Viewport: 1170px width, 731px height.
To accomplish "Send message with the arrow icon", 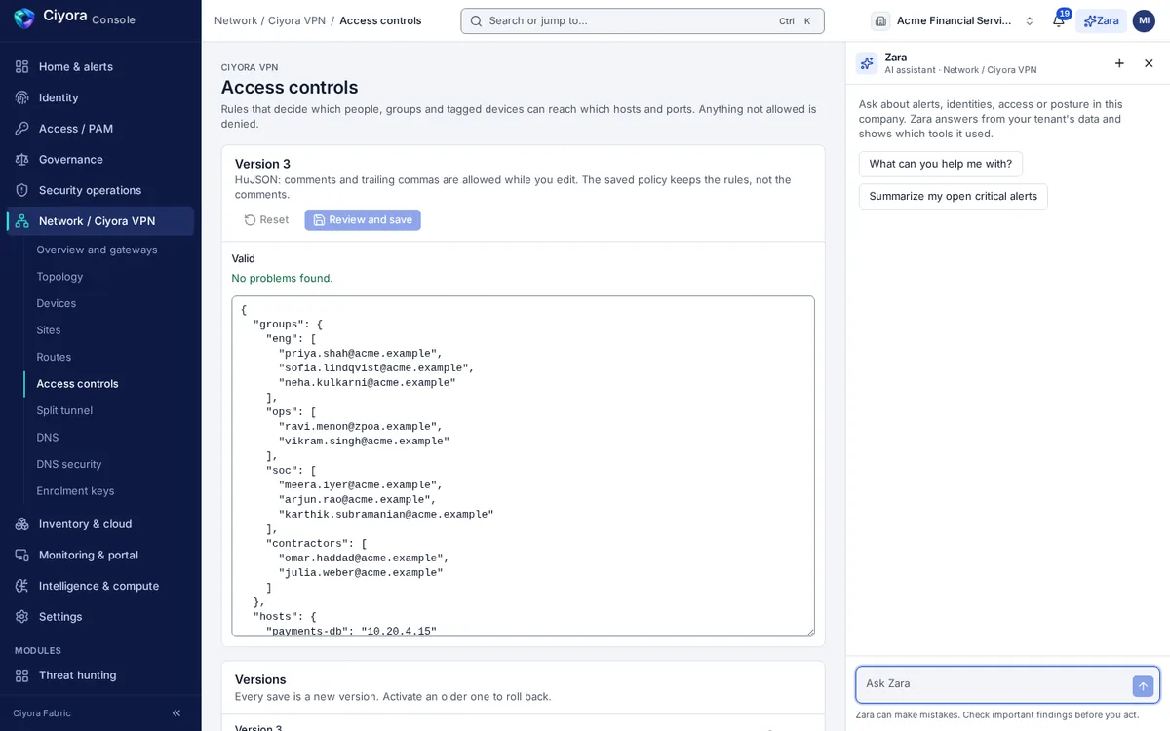I will point(1144,686).
